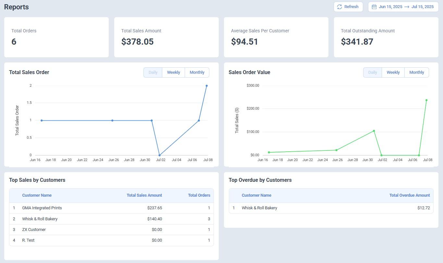Screen dimensions: 443x263
Task: Click the highest green point on sales chart
Action: 426,100
